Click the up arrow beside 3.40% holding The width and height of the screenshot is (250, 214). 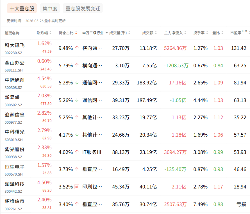tap(77, 204)
